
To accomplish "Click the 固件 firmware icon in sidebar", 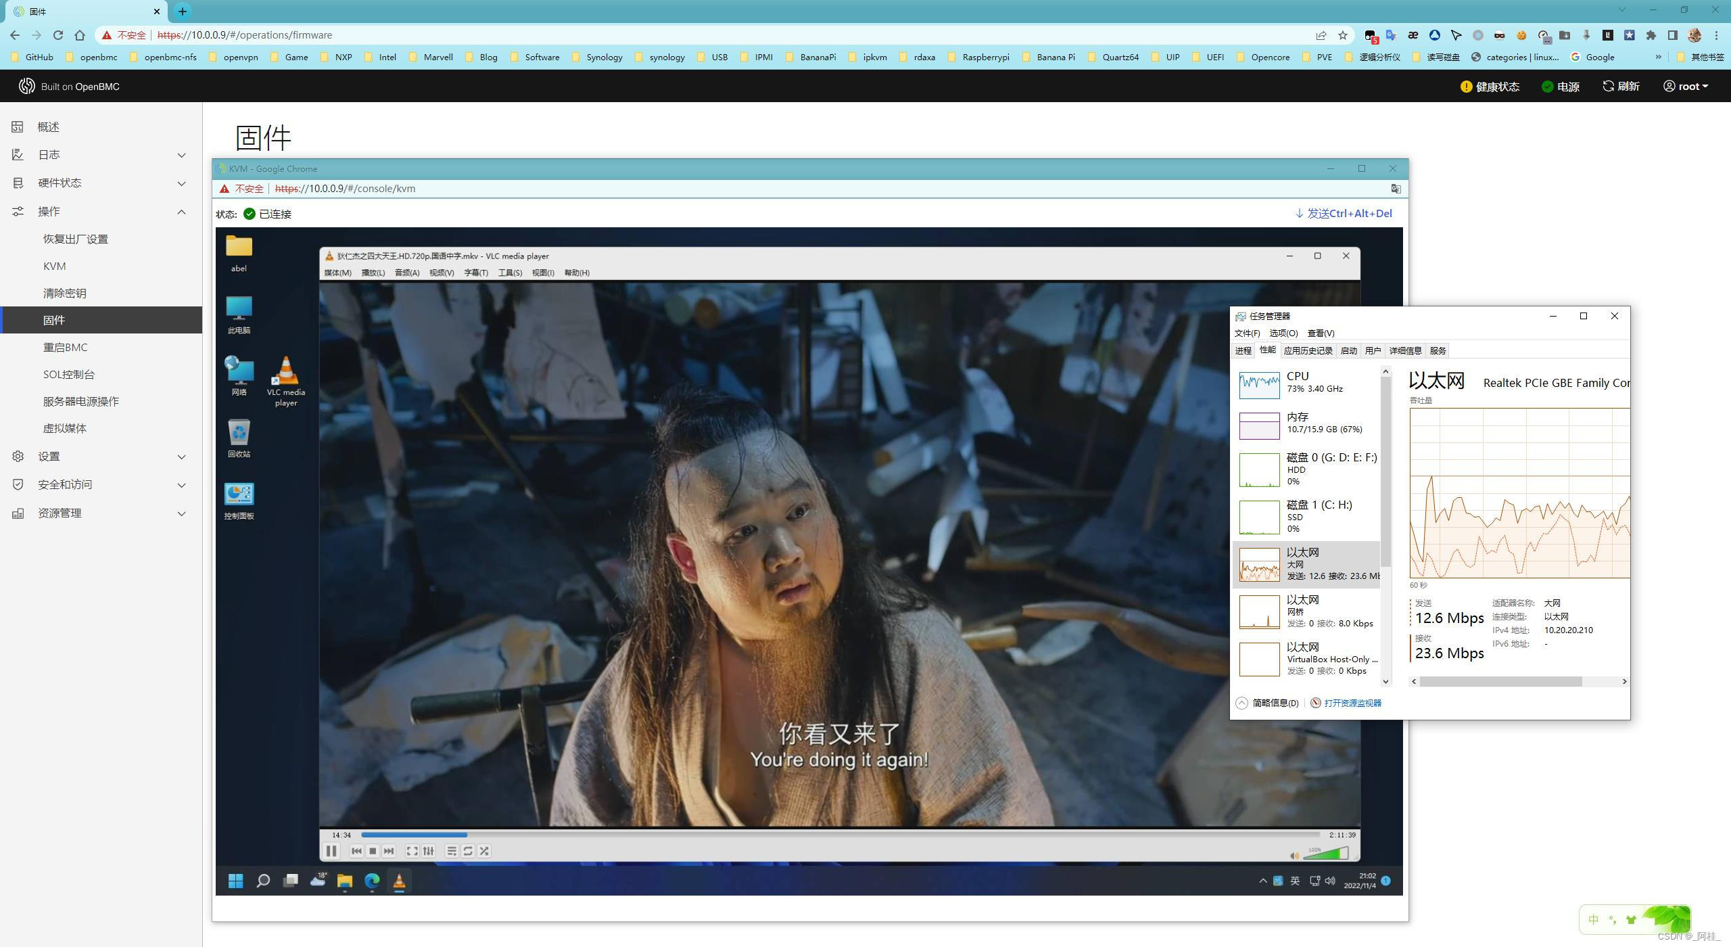I will 53,319.
